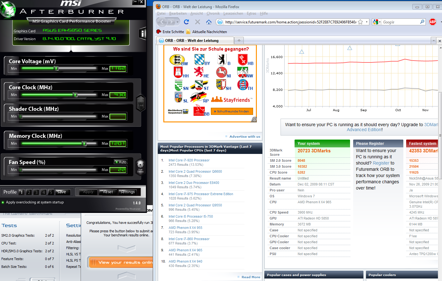Open AMD Phenom II X4 955 link
The height and width of the screenshot is (281, 442).
[x=185, y=228]
